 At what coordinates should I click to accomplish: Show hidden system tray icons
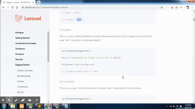(x=167, y=106)
